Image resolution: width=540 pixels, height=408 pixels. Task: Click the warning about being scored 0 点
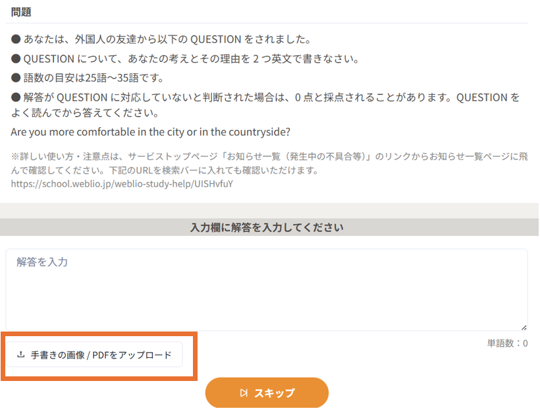[x=263, y=98]
